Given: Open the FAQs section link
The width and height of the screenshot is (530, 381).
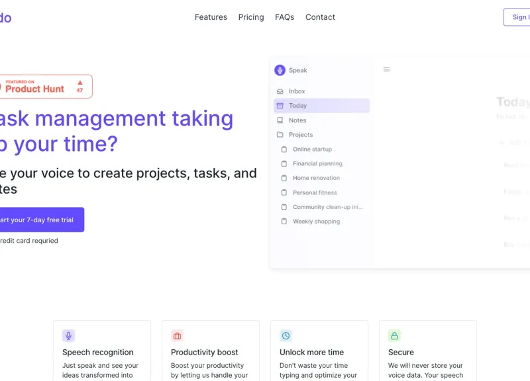Looking at the screenshot, I should [x=284, y=17].
